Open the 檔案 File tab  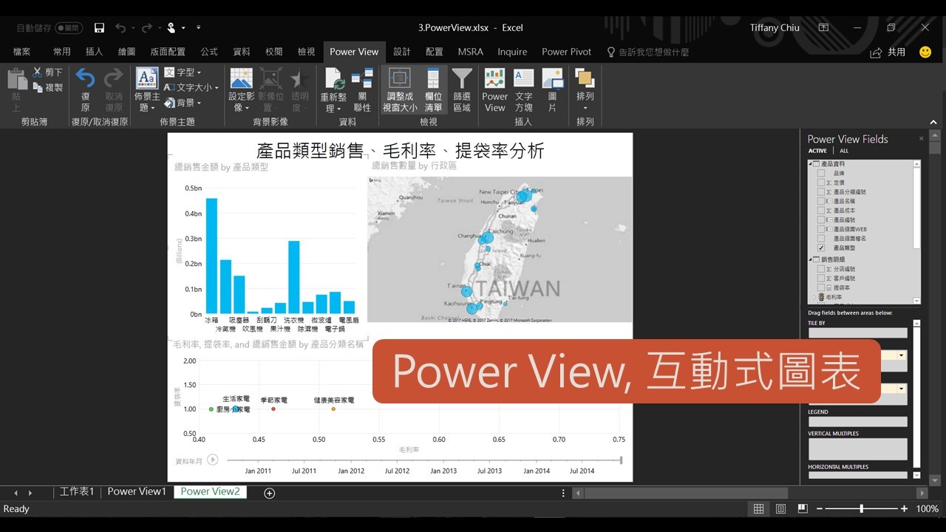(x=22, y=52)
